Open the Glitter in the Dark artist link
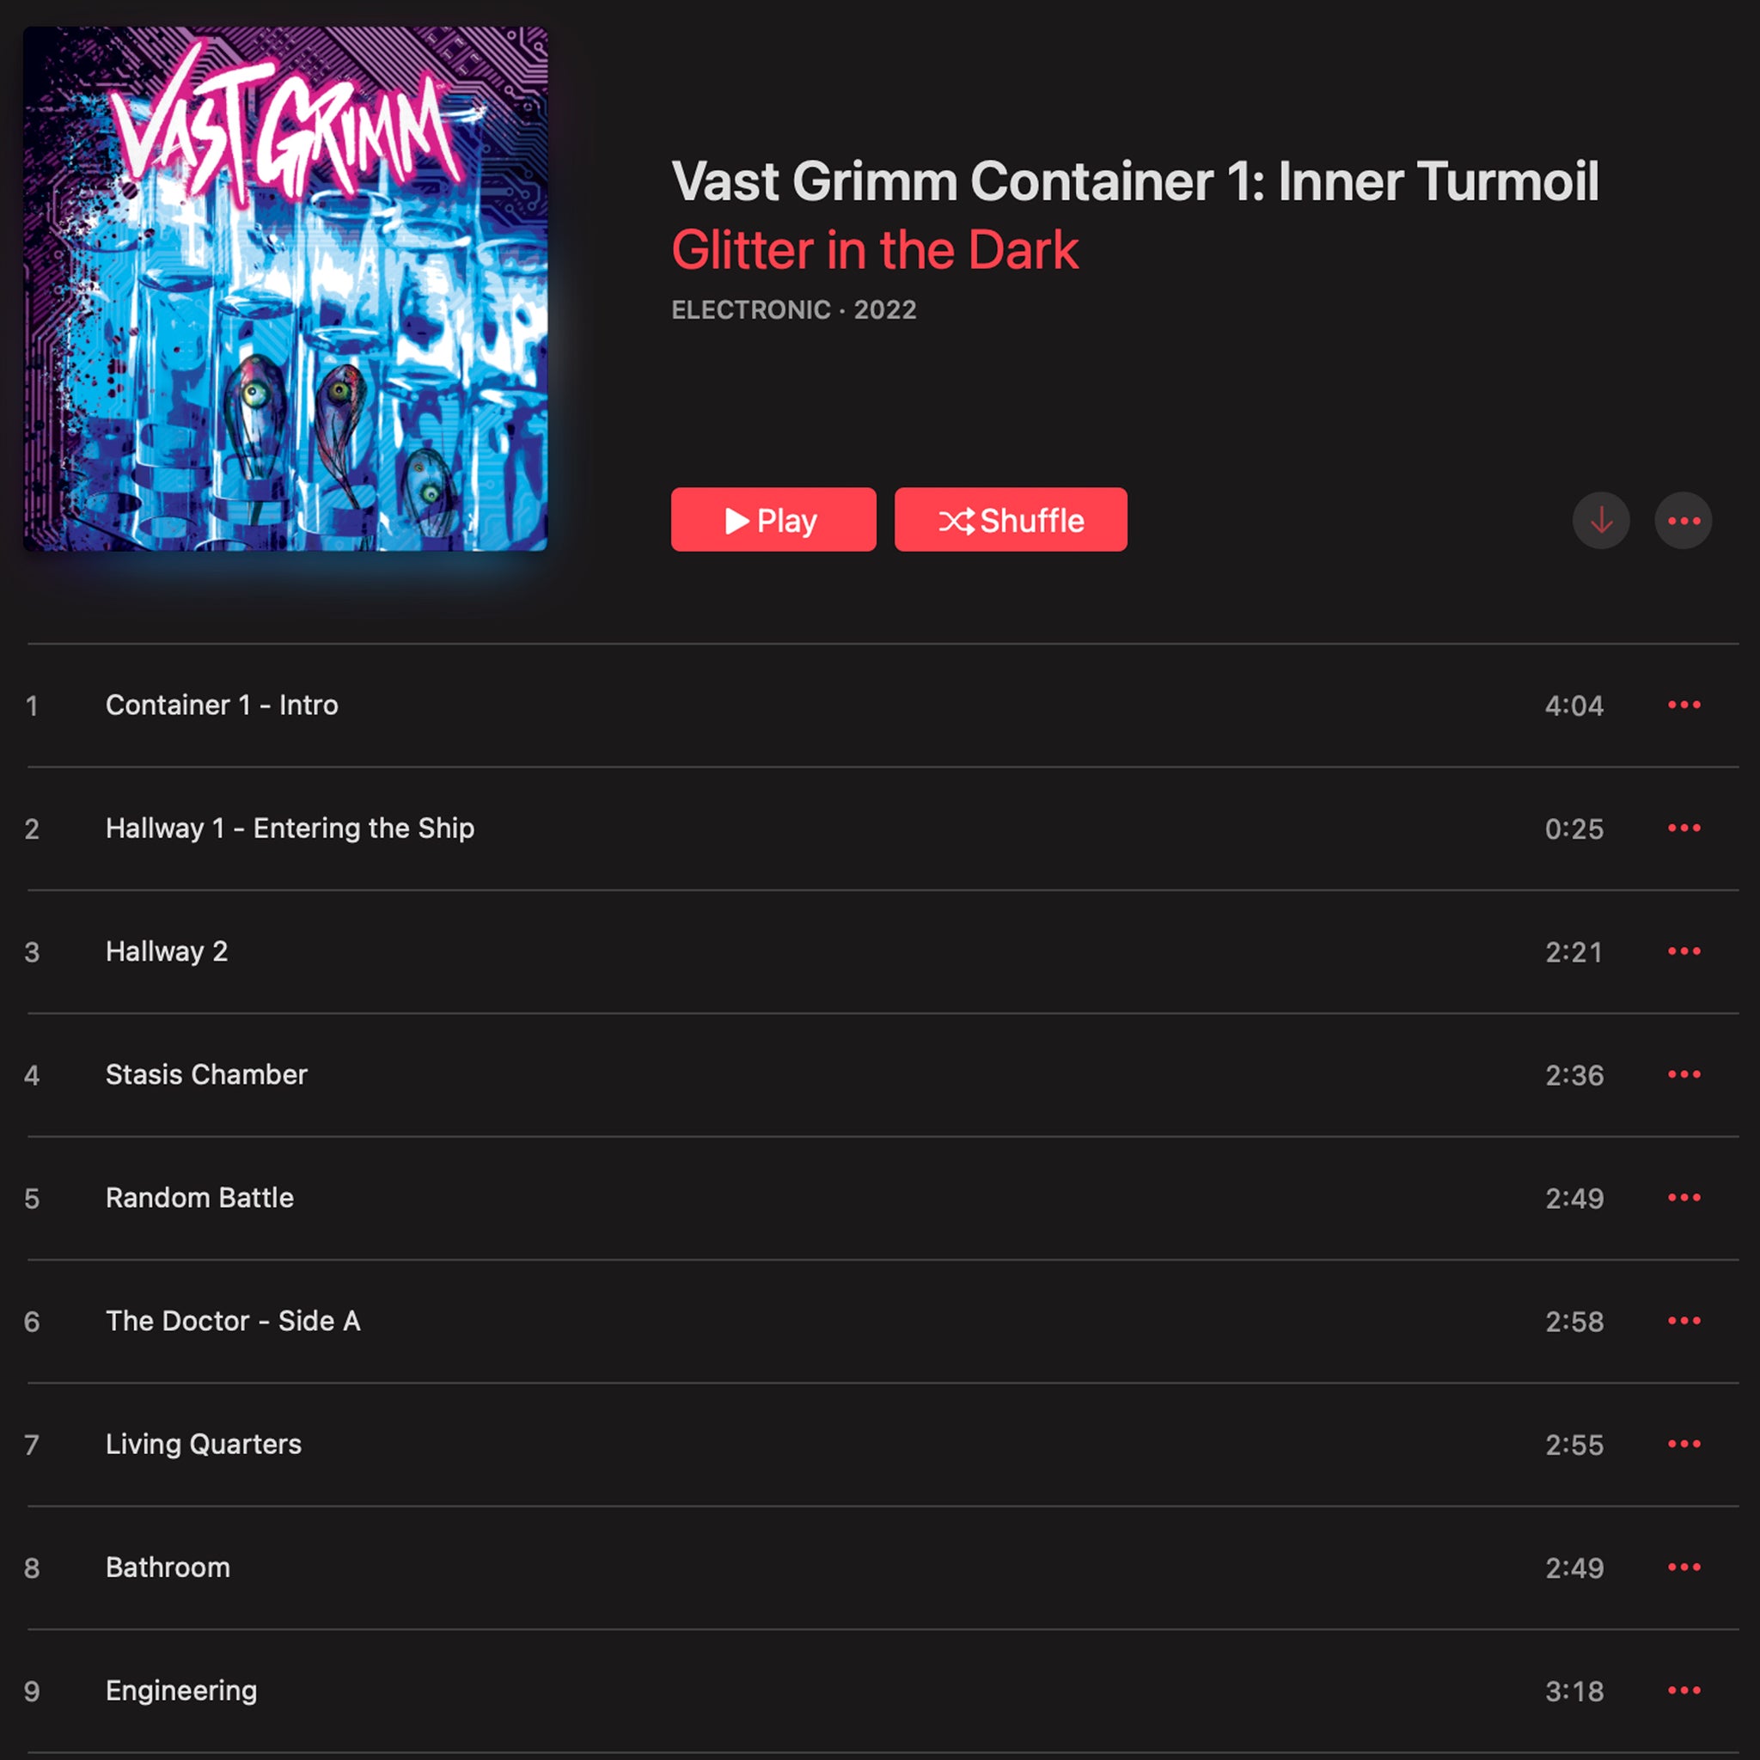Viewport: 1760px width, 1760px height. point(875,251)
